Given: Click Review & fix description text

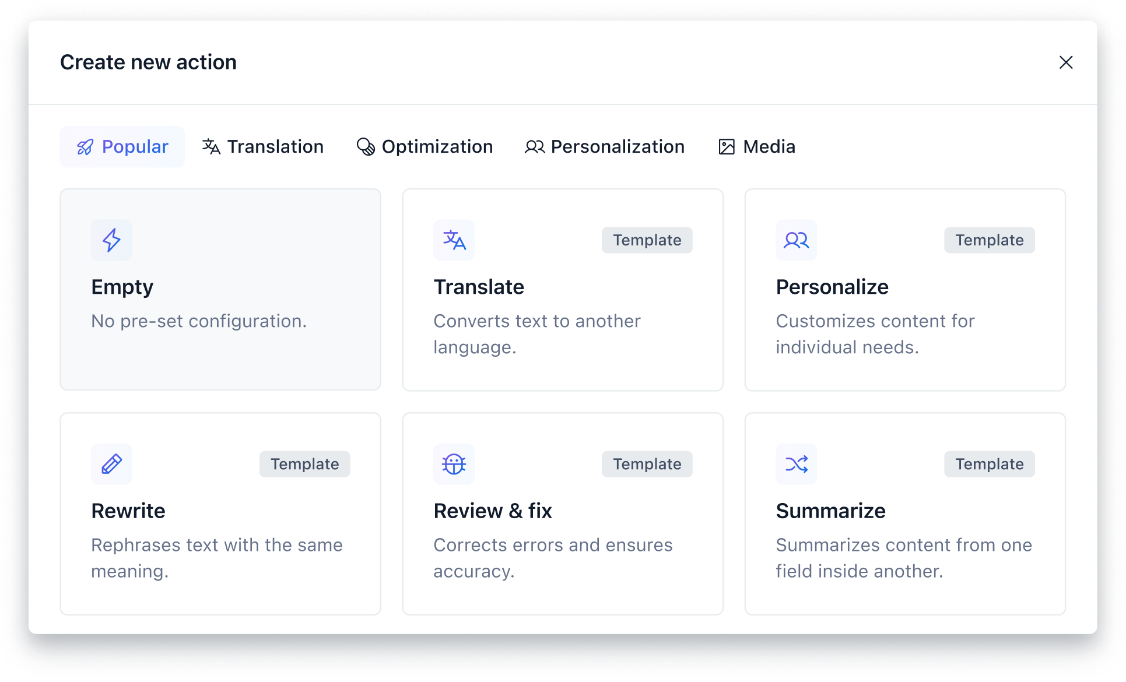Looking at the screenshot, I should coord(552,558).
